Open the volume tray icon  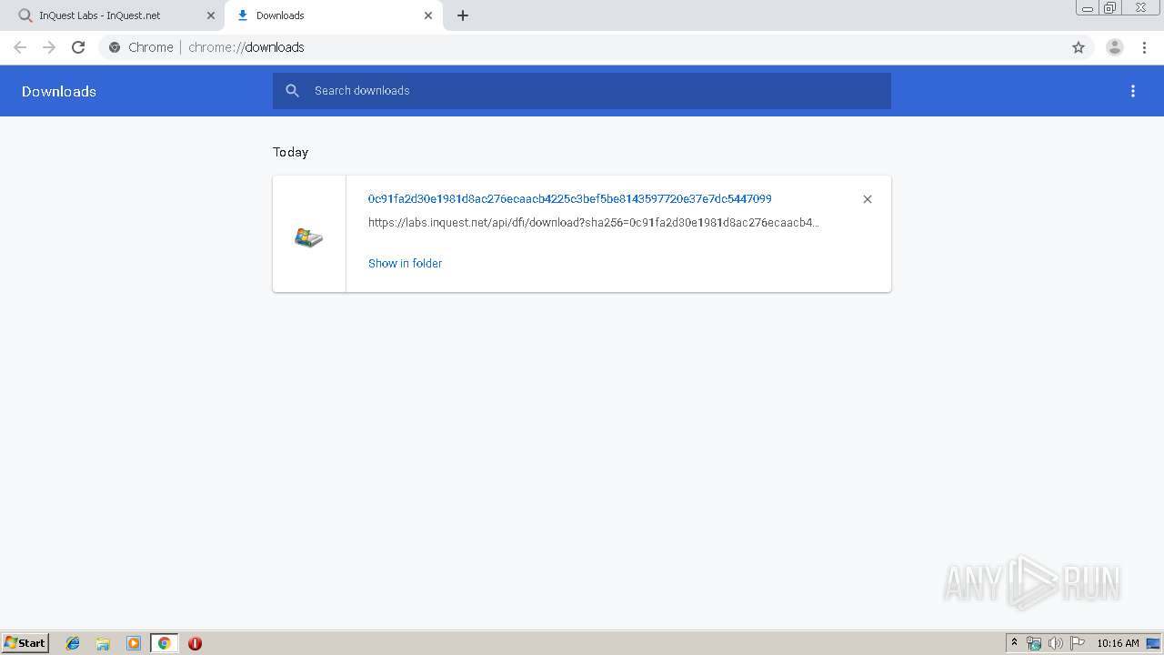coord(1055,643)
